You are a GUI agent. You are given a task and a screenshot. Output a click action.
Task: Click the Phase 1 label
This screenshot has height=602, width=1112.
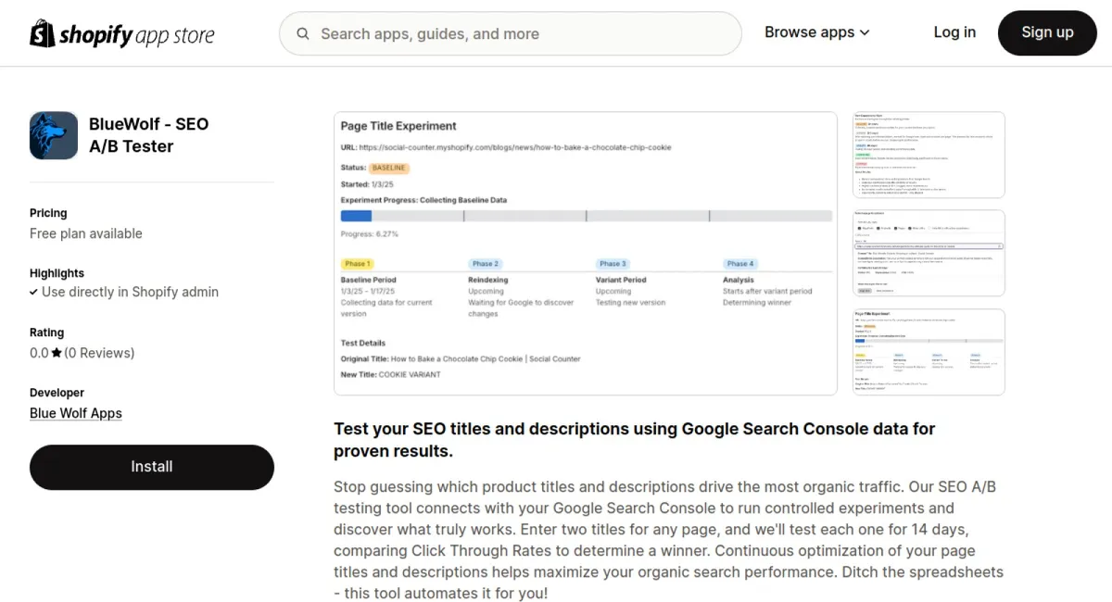(357, 264)
